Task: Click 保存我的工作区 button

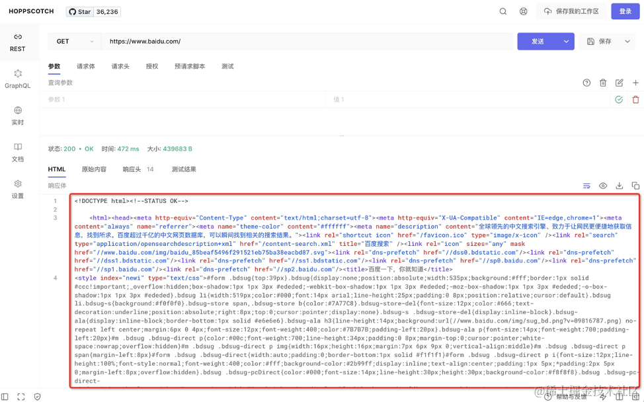Action: tap(571, 11)
